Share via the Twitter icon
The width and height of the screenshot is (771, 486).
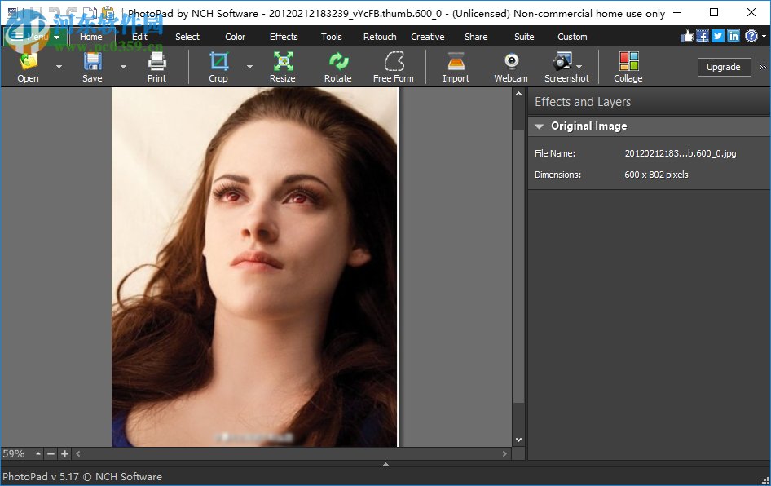click(717, 36)
